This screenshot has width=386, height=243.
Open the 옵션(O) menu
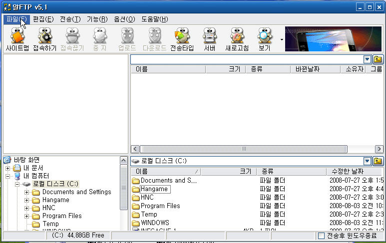tap(124, 19)
